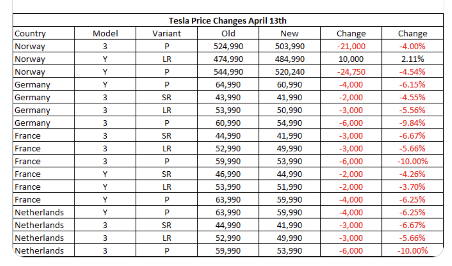
Task: Select the 64,990 Germany old price
Action: (x=228, y=85)
